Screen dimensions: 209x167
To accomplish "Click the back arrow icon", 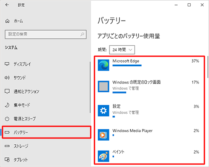I will click(7, 5).
